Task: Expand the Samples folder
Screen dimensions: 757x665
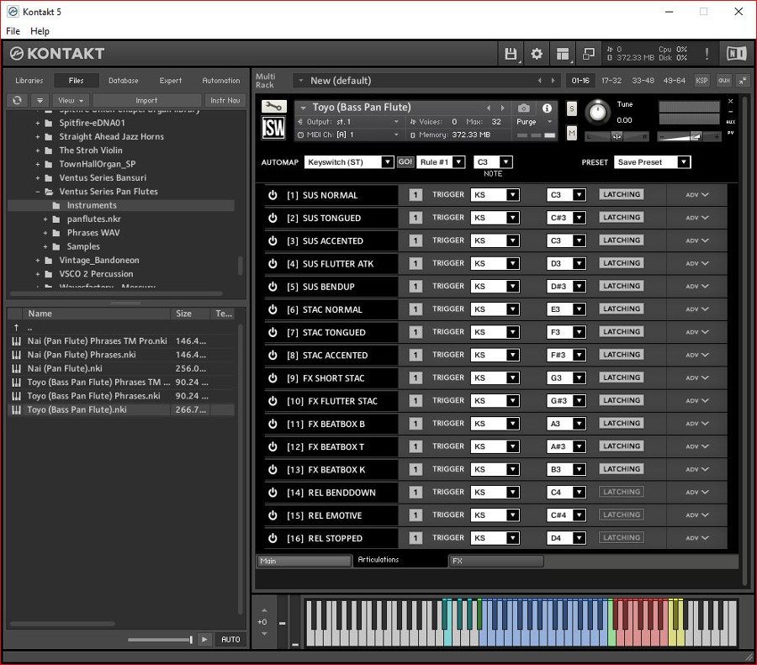Action: click(x=45, y=246)
